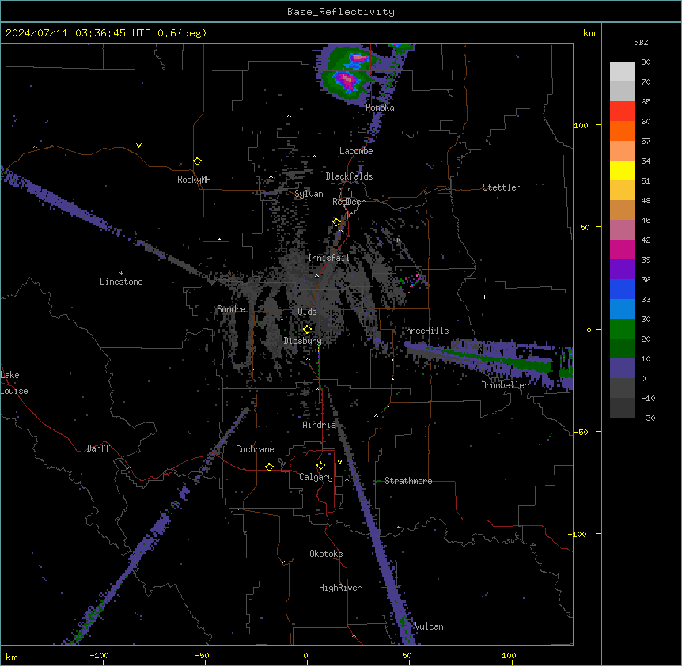This screenshot has width=682, height=666.
Task: Pick the bright green legend swatch above 20
Action: coord(622,329)
